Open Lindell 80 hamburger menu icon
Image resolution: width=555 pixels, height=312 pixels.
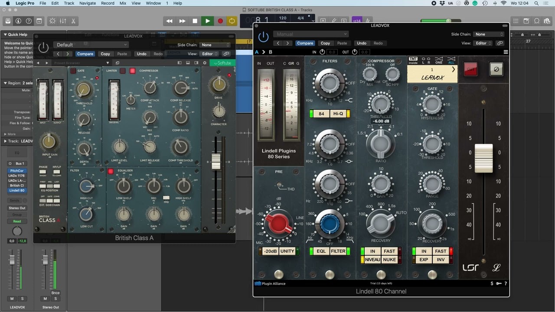coord(506,52)
